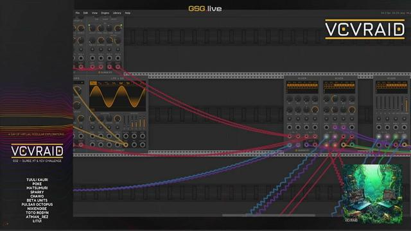Open the View menu
Image resolution: width=411 pixels, height=231 pixels.
tap(94, 13)
